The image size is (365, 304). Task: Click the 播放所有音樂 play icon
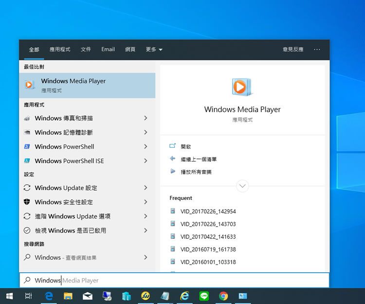pos(172,171)
